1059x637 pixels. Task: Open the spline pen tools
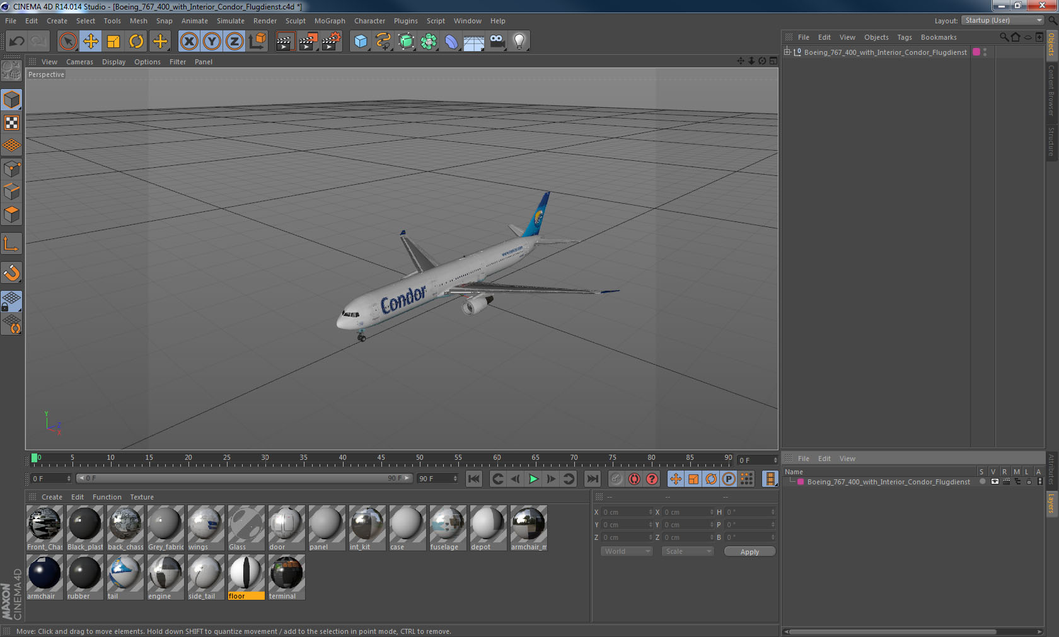tap(383, 42)
